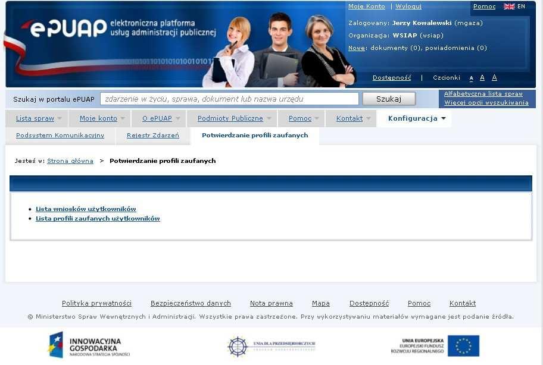Open the Pomoc footer link
This screenshot has width=543, height=365.
[x=419, y=304]
